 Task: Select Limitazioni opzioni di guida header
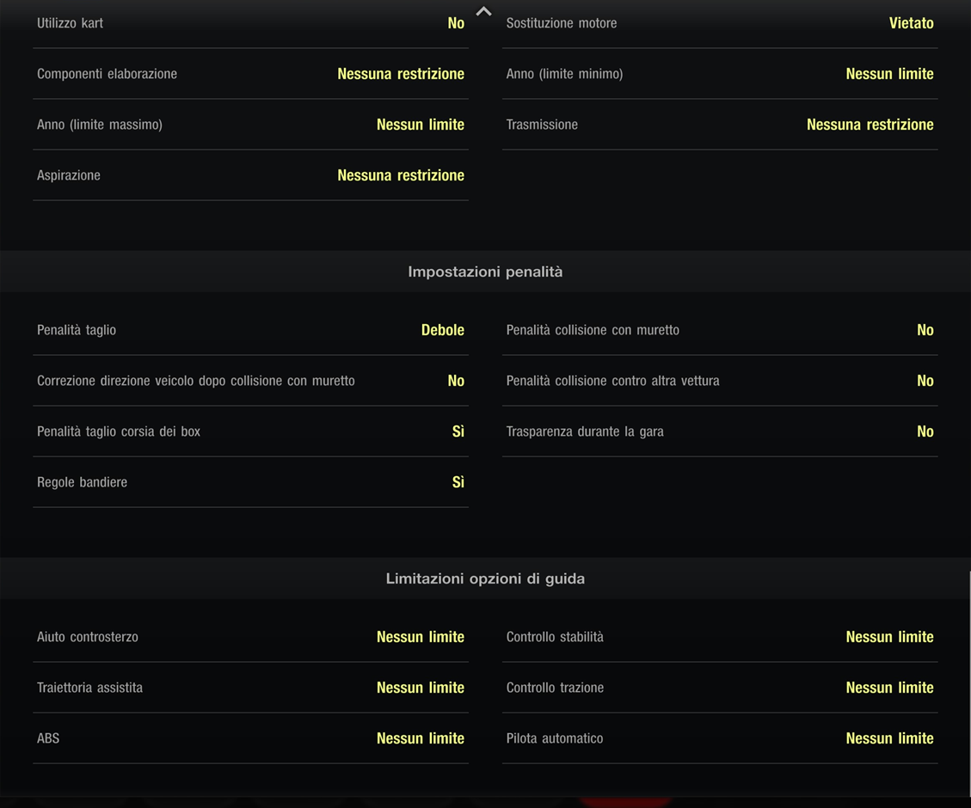485,578
